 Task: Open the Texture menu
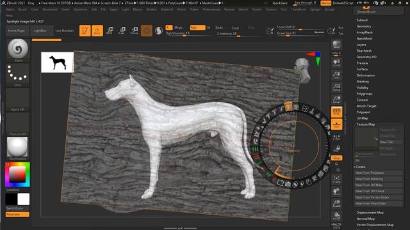(x=271, y=10)
